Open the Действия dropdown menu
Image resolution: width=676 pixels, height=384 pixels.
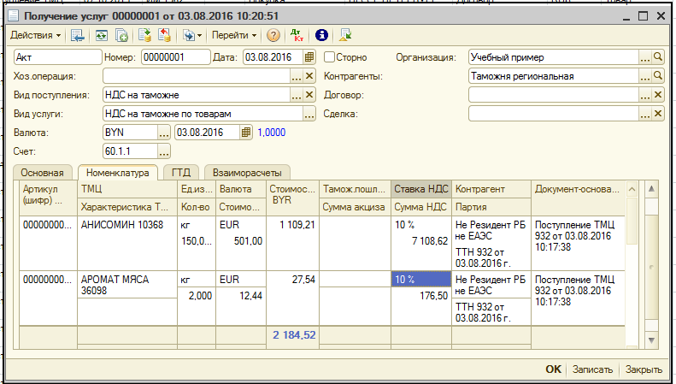click(35, 35)
